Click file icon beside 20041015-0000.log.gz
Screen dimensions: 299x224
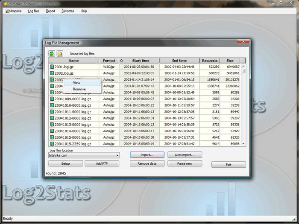52,137
